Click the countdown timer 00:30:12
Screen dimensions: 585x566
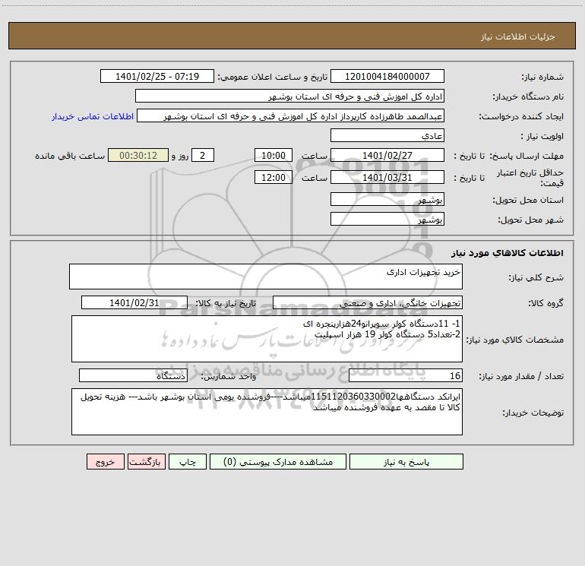(138, 155)
